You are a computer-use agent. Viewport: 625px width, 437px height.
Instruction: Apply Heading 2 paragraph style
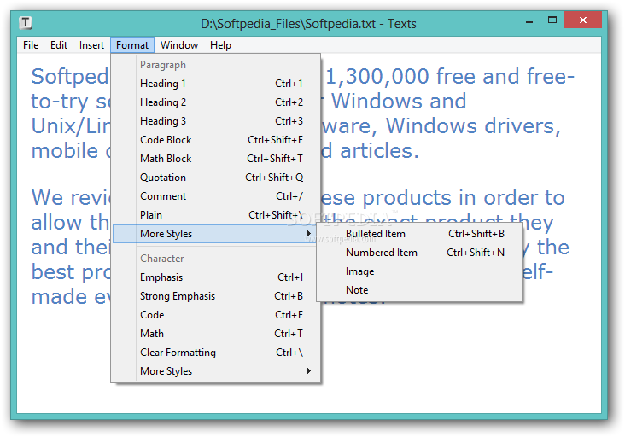216,102
